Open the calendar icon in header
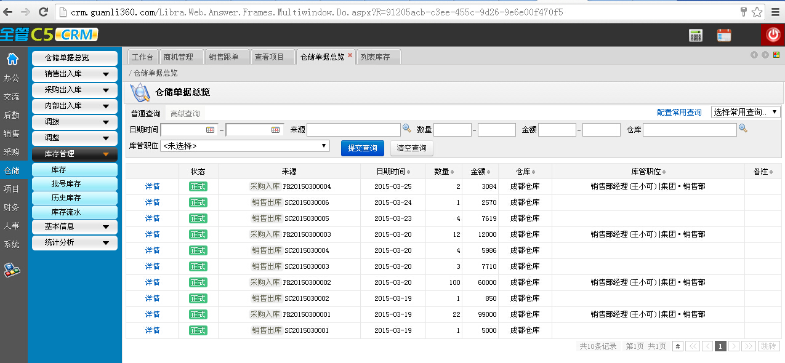The width and height of the screenshot is (785, 363). [724, 35]
